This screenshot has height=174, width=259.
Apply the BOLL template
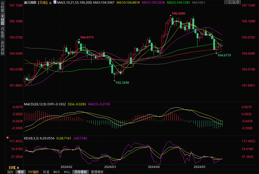[67, 172]
